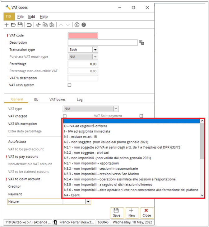
Task: Click the date Wednesday, 18 May, 2022
Action: [132, 222]
